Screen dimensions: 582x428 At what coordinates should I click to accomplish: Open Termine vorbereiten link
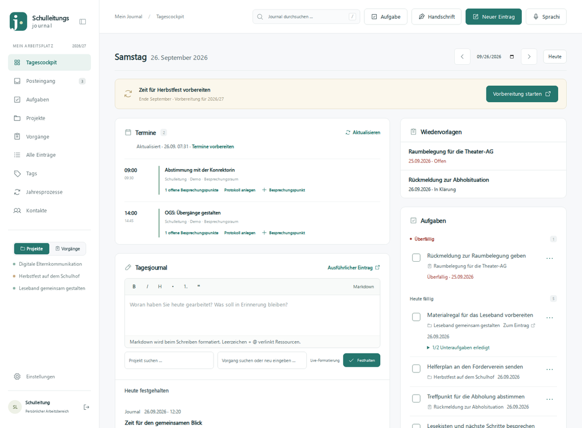(x=213, y=147)
